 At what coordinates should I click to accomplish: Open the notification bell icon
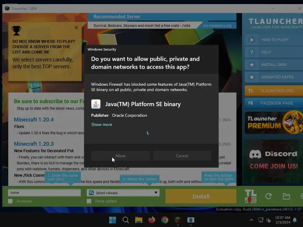[x=295, y=220]
